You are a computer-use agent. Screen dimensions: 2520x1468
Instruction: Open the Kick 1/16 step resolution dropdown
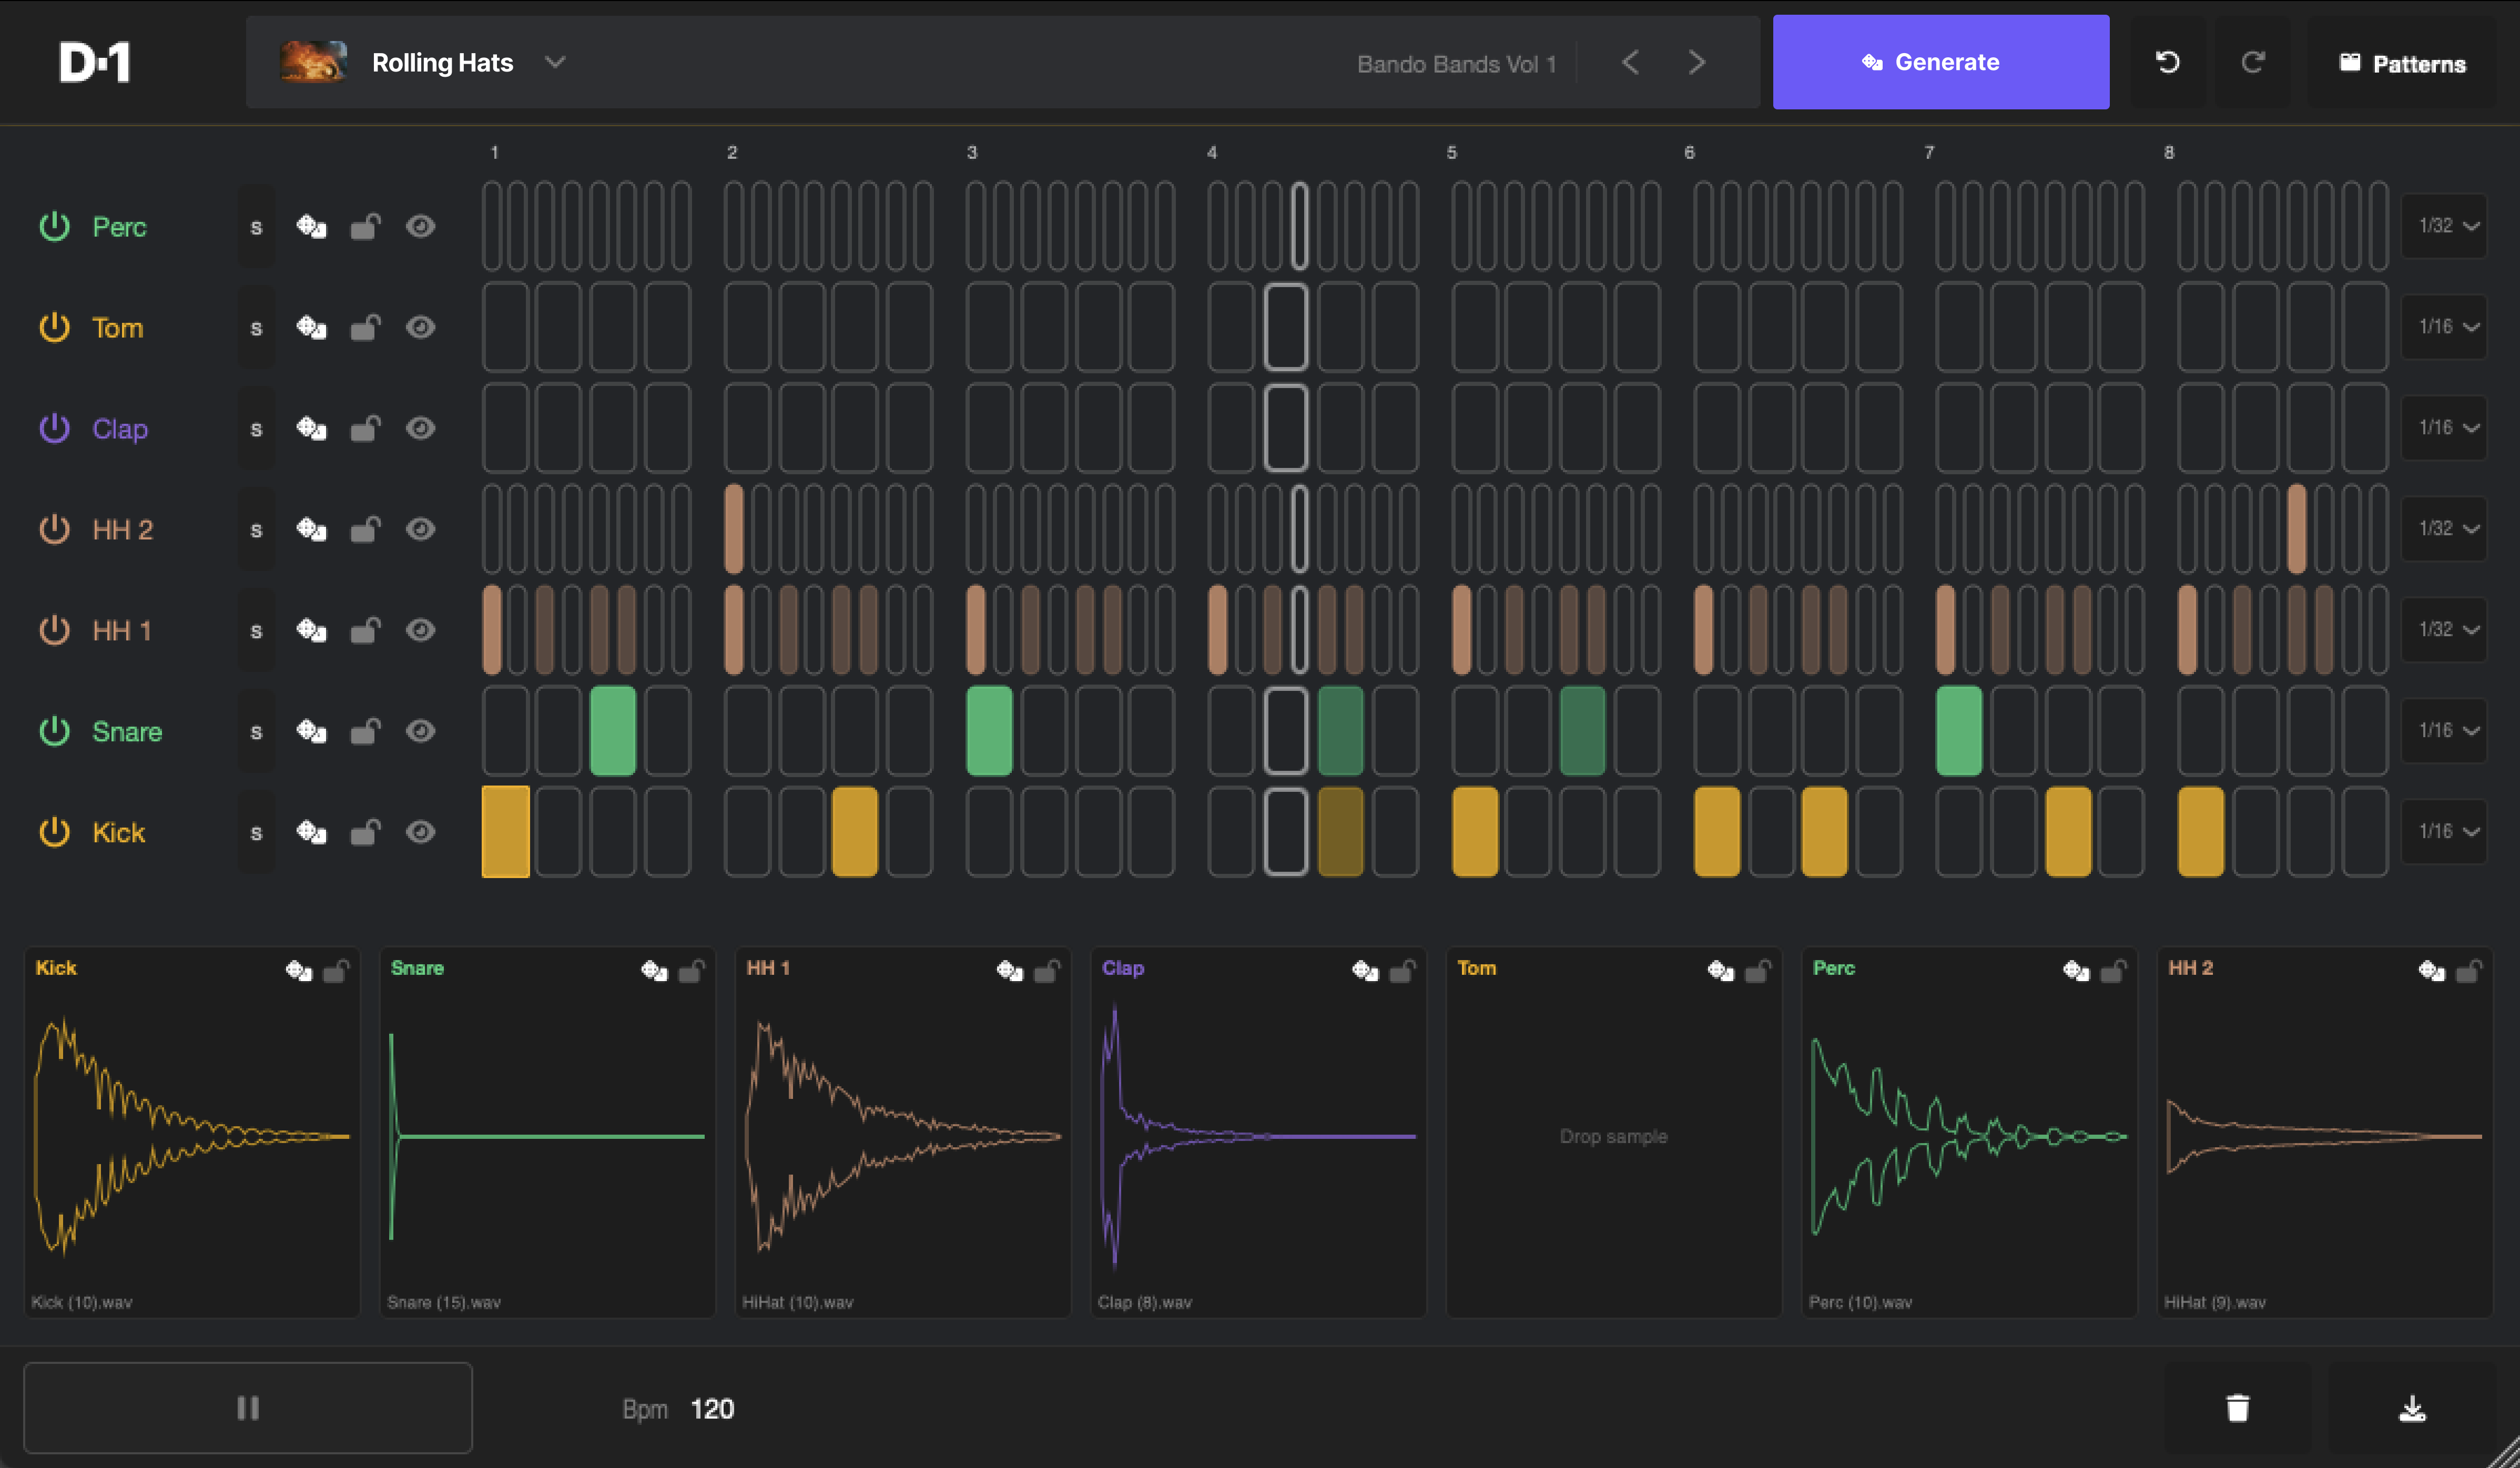[2446, 831]
